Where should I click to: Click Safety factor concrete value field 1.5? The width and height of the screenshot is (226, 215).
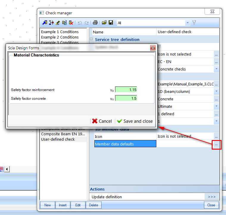126,98
